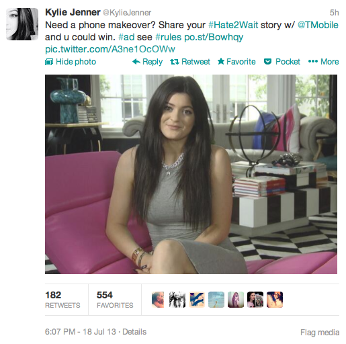Screen dimensions: 346x344
Task: Expand tweet Details link
Action: (x=134, y=332)
